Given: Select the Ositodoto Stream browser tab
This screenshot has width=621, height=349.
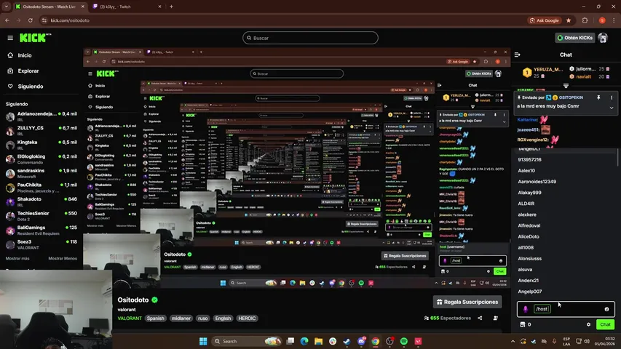Looking at the screenshot, I should click(x=50, y=7).
